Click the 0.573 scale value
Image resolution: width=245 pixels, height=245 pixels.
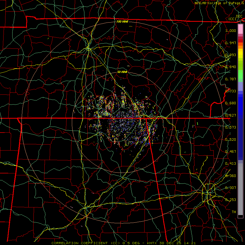tap(231, 127)
